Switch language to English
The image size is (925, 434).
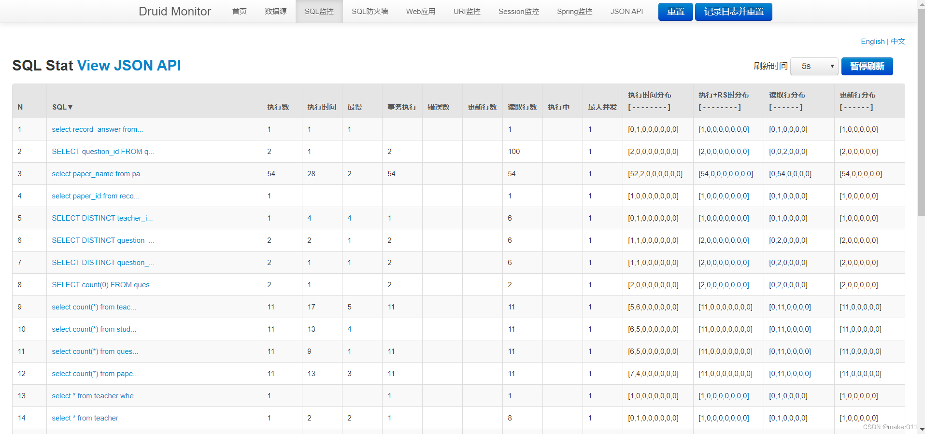point(872,42)
